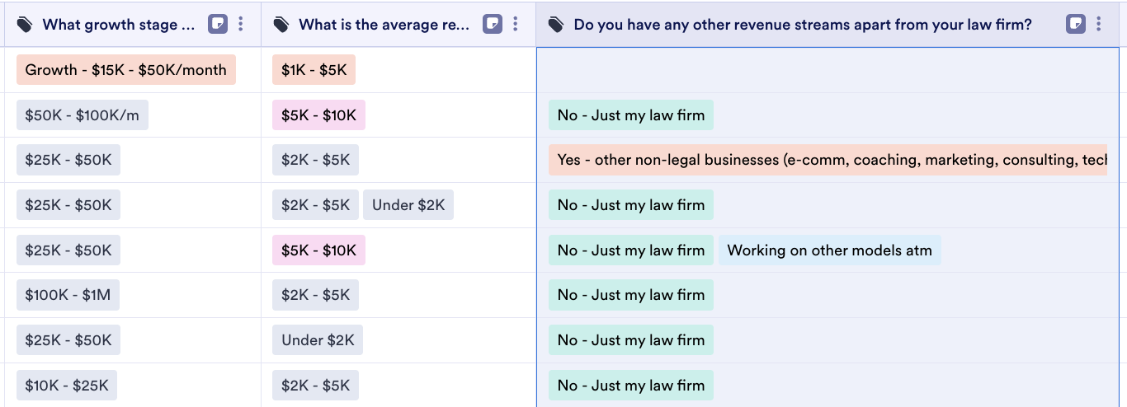This screenshot has width=1127, height=407.
Task: Select the '$100K - $1M' tag
Action: pos(68,295)
